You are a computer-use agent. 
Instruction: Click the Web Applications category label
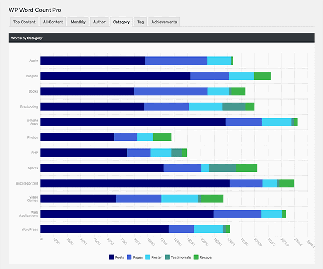pos(29,214)
